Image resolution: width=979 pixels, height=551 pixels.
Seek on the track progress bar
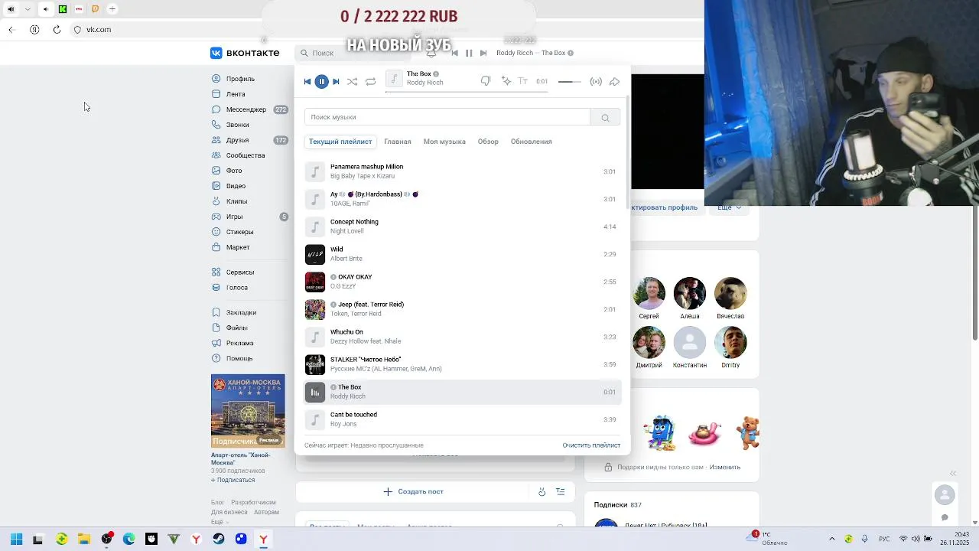(x=467, y=92)
